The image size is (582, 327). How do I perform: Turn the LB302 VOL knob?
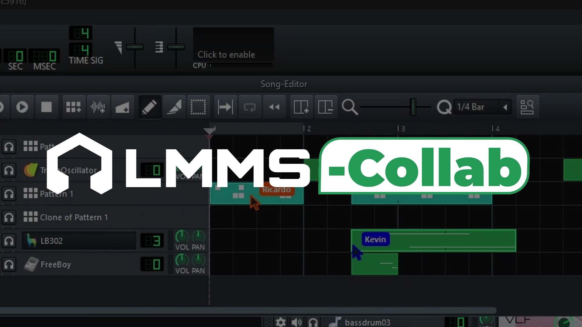tap(182, 236)
